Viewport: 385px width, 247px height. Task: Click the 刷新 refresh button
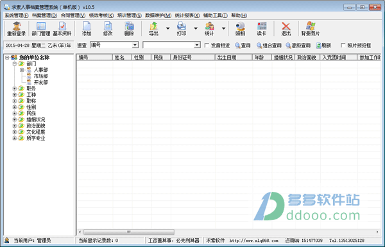pyautogui.click(x=323, y=46)
